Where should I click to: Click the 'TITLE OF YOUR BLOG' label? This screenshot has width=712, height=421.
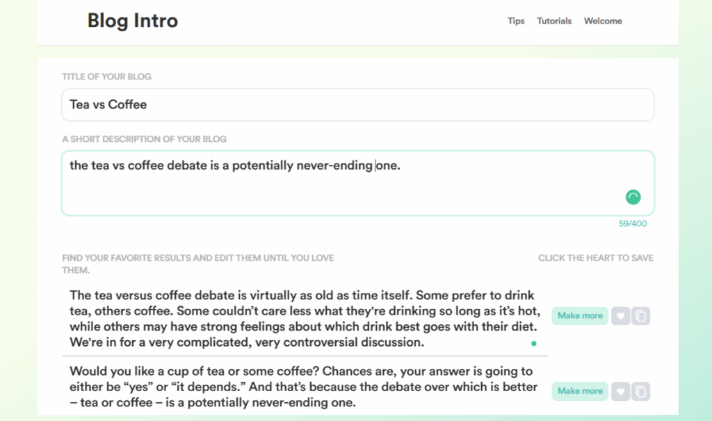106,77
